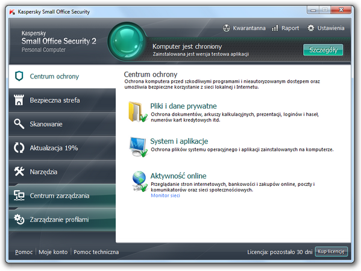Open the Centrum zarządzania section
361x271 pixels.
(62, 196)
